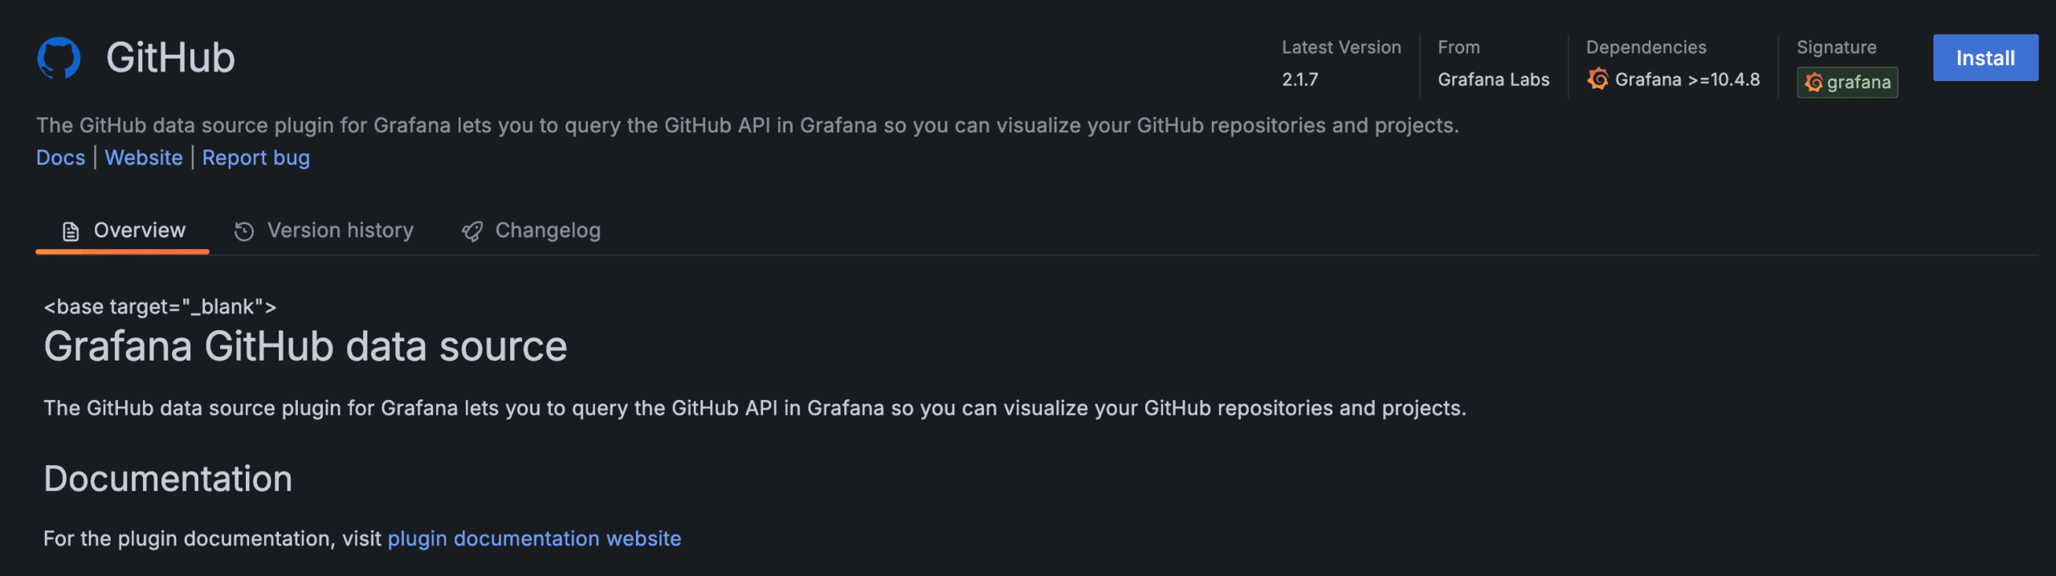Install the GitHub plugin
Screen dimensions: 2056x576
[1985, 58]
